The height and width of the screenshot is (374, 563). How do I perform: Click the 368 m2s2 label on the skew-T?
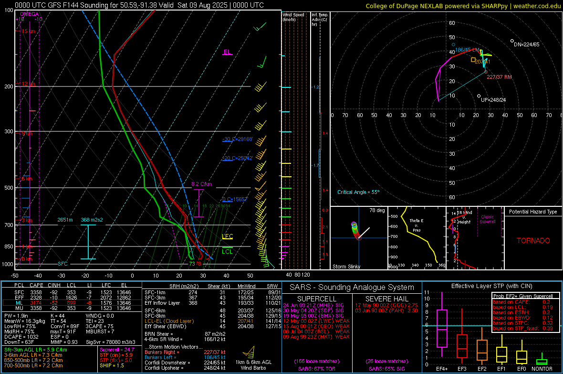coord(92,220)
